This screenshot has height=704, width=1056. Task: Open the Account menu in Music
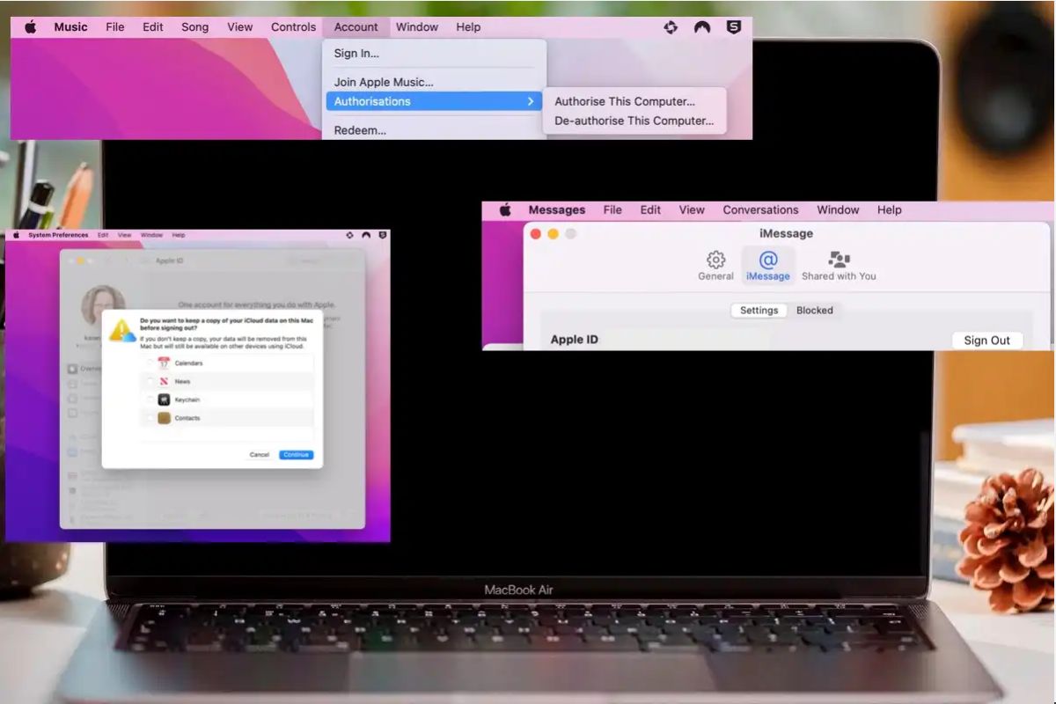[356, 26]
